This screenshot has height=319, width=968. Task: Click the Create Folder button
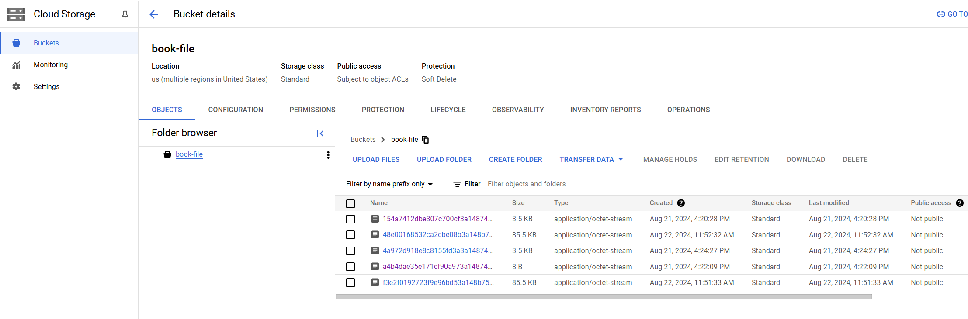[x=515, y=160]
